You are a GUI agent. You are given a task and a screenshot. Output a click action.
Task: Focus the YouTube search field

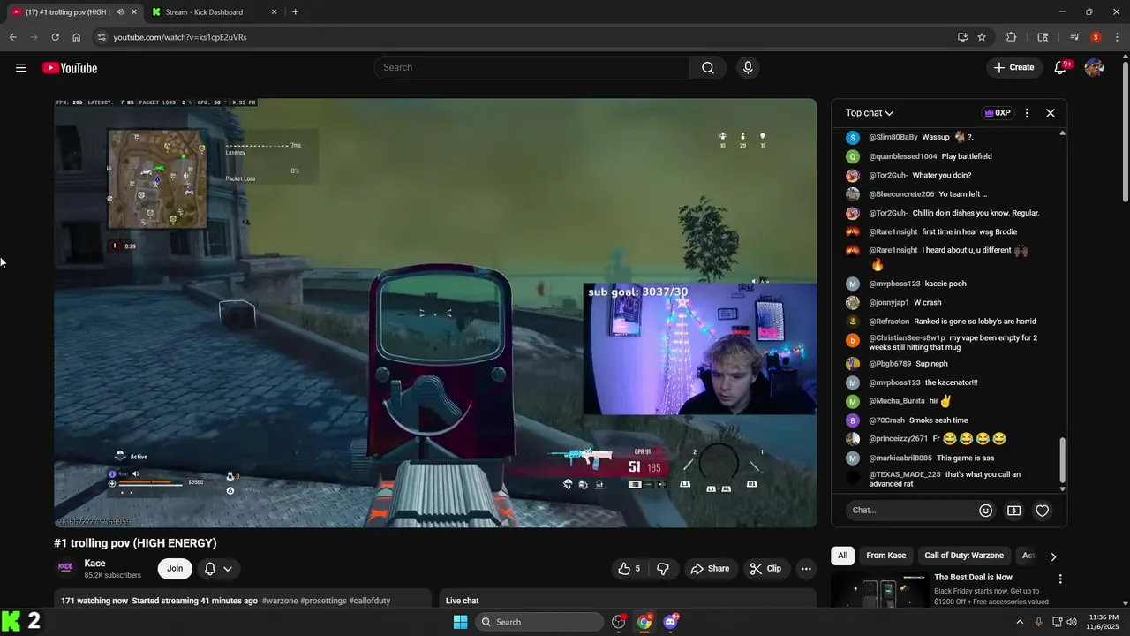532,68
